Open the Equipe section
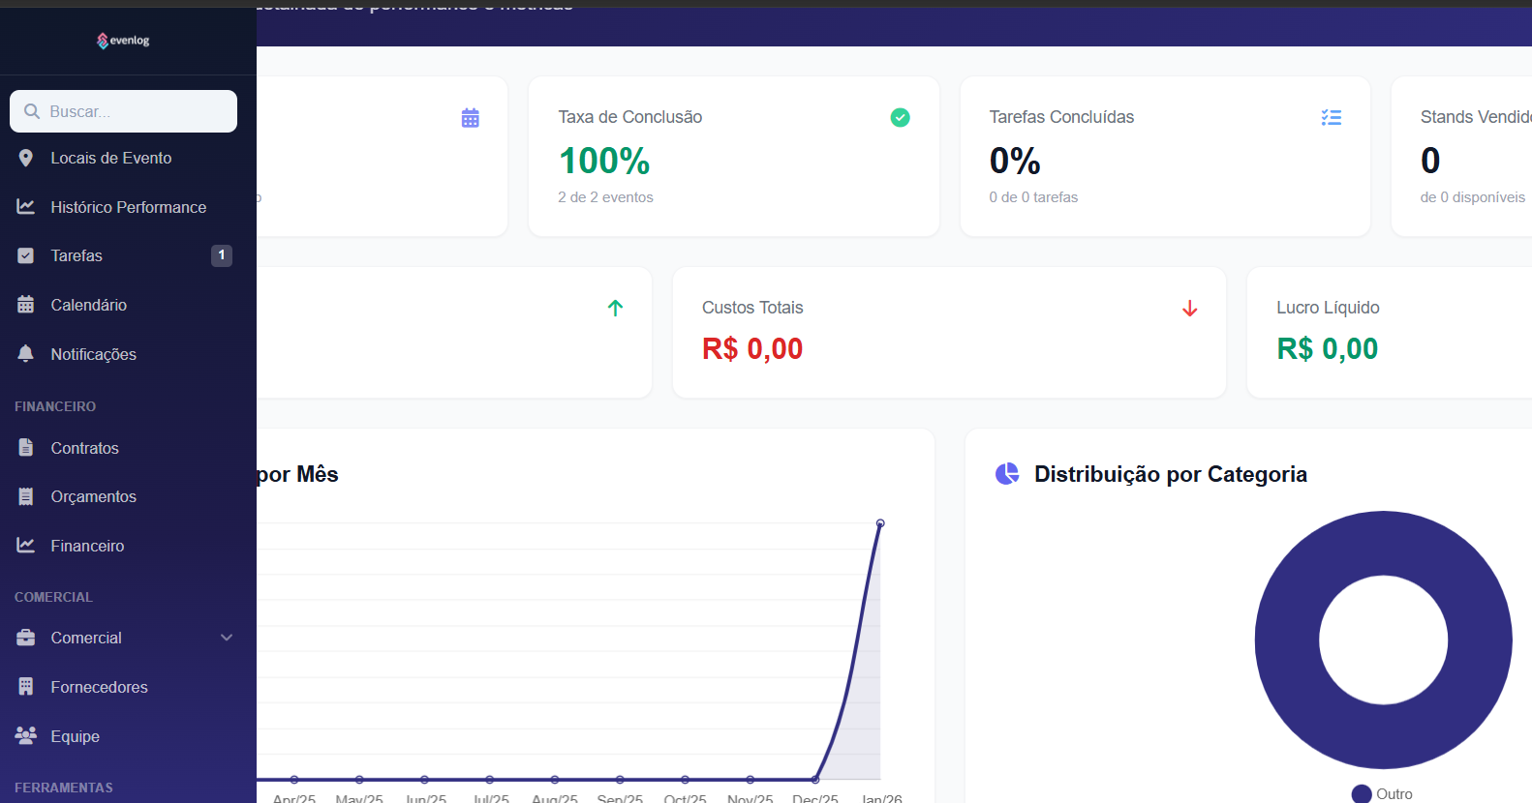This screenshot has height=803, width=1532. pos(75,736)
